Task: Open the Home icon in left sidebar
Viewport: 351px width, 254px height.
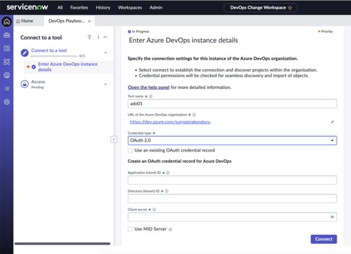Action: [7, 22]
